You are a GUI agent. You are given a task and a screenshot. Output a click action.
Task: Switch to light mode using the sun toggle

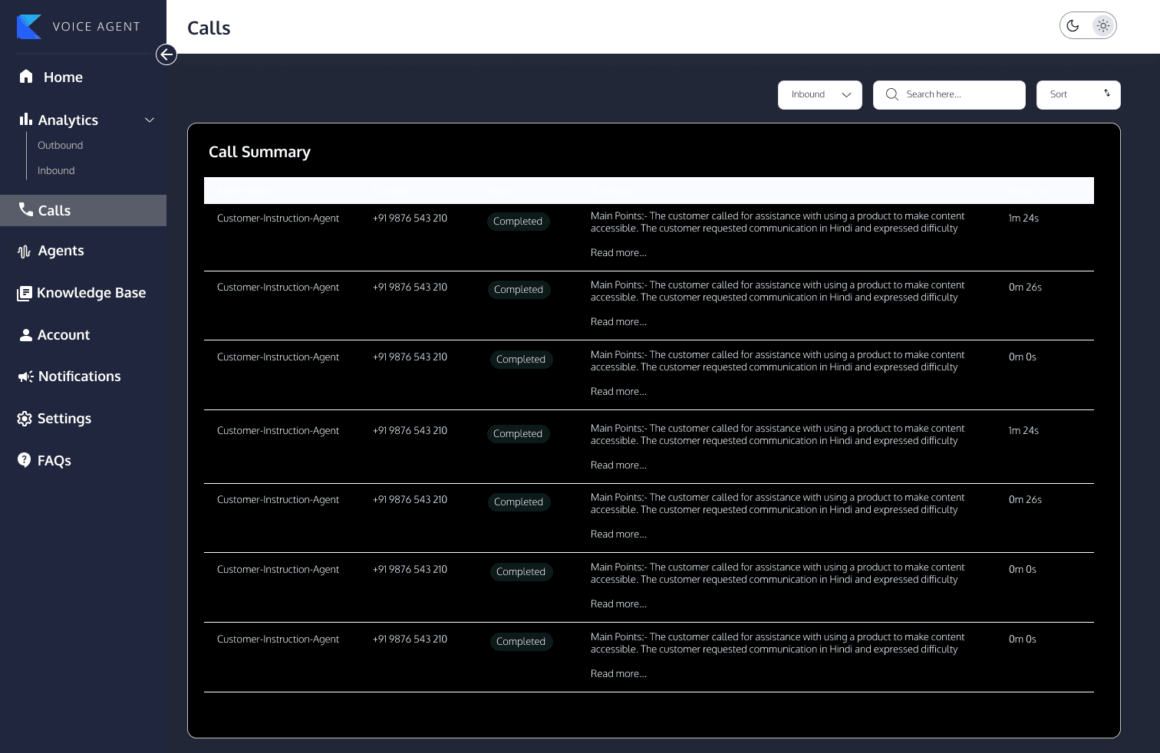point(1103,25)
